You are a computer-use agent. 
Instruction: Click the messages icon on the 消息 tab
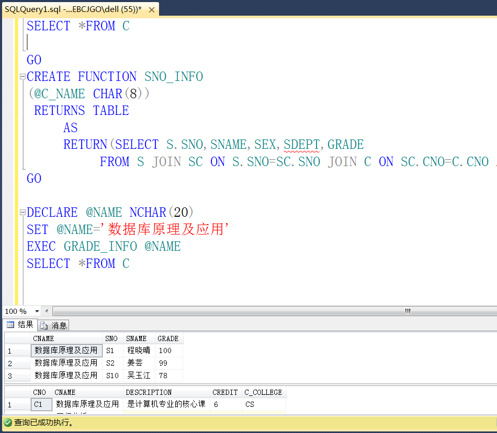(x=44, y=324)
